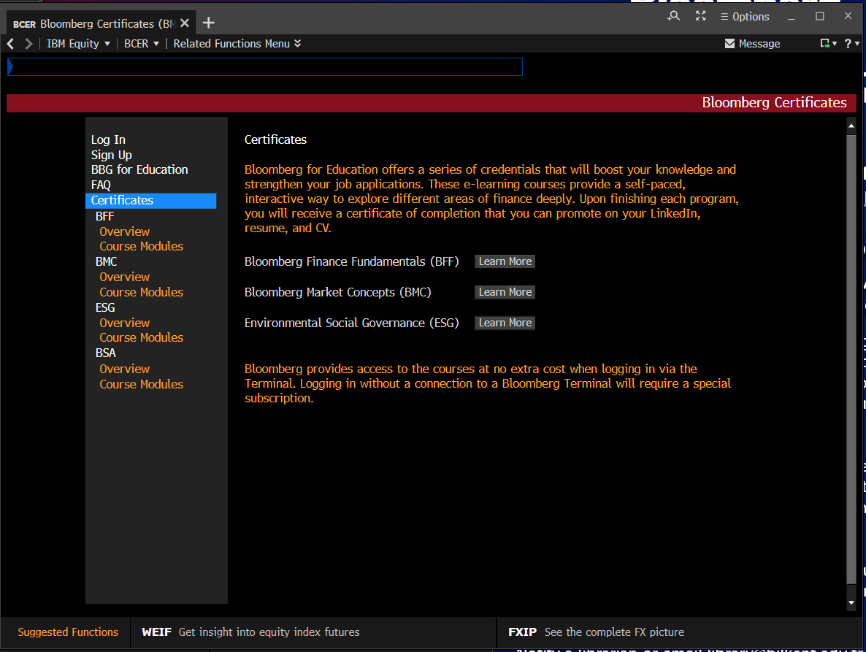This screenshot has height=652, width=866.
Task: Select ESG section in sidebar
Action: coord(105,307)
